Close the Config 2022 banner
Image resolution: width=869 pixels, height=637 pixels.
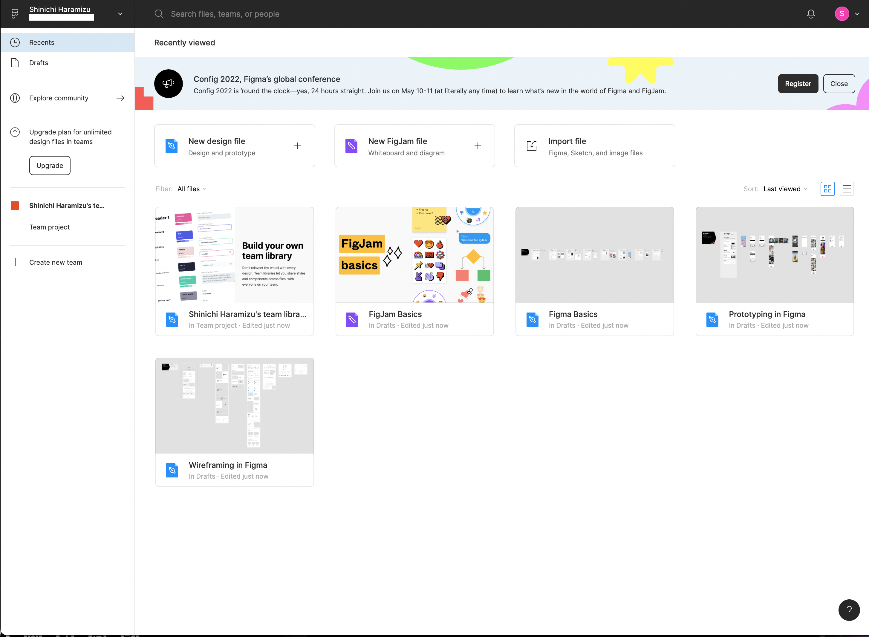point(839,84)
